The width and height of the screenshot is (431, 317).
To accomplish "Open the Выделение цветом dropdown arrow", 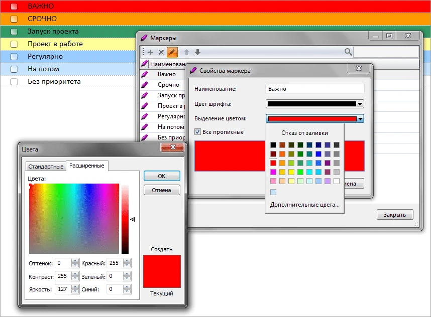I will [x=360, y=119].
